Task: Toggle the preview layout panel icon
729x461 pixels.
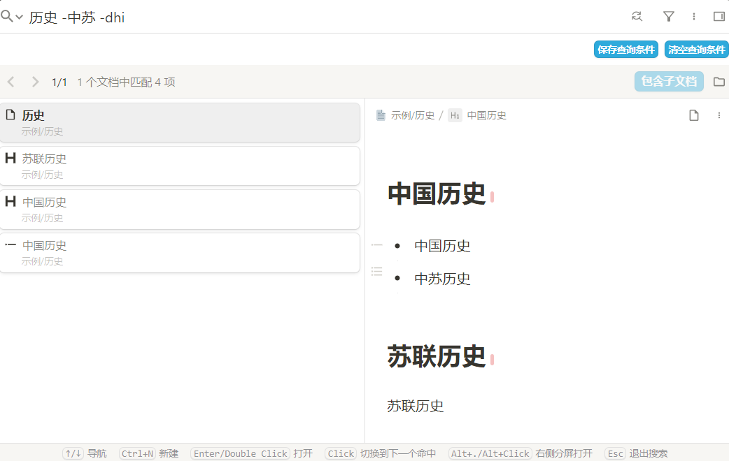Action: [719, 17]
